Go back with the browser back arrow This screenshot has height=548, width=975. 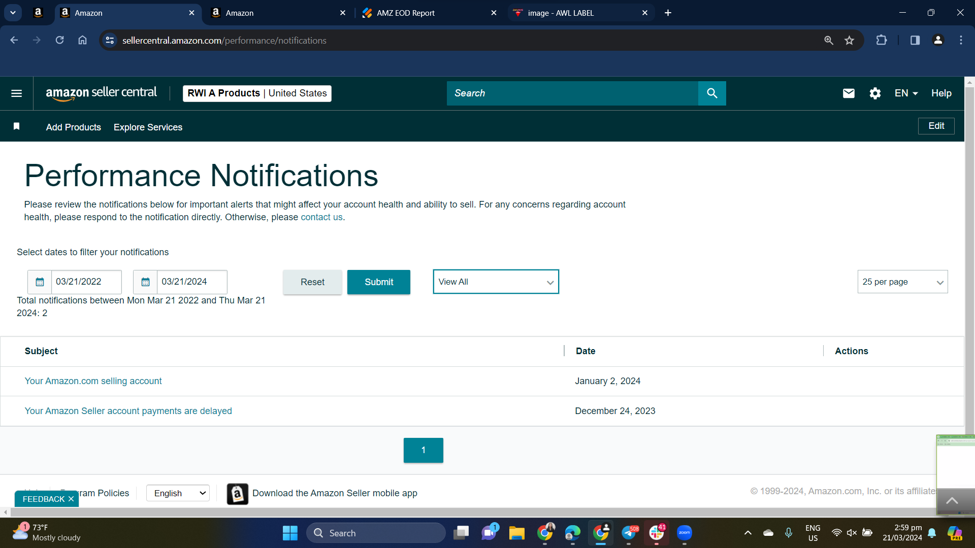14,40
